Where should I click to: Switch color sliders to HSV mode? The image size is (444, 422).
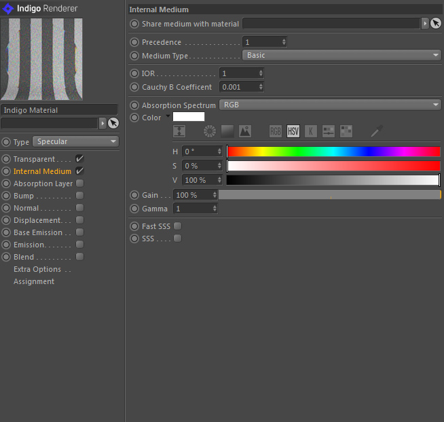[293, 131]
